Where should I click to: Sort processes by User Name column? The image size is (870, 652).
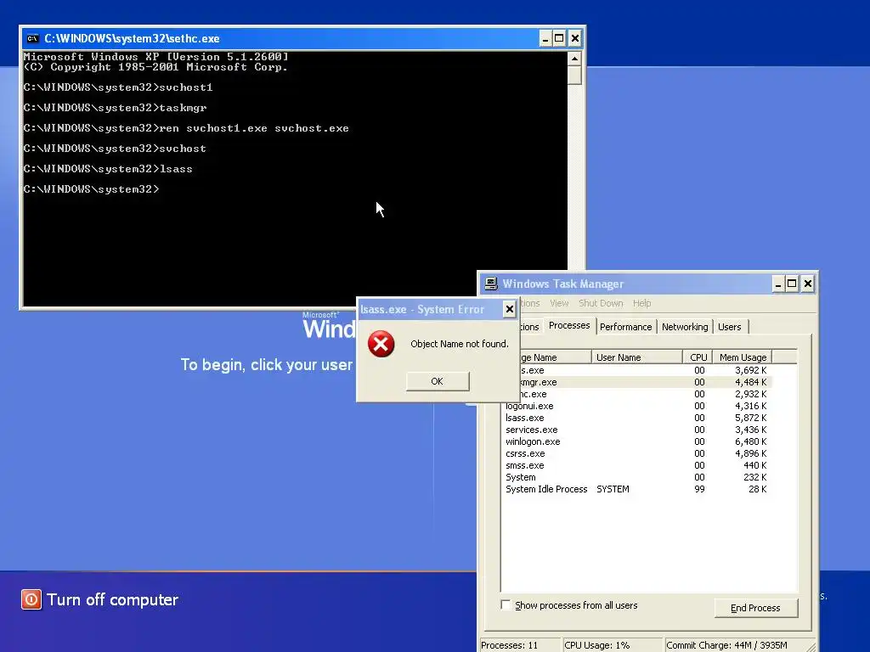click(637, 357)
